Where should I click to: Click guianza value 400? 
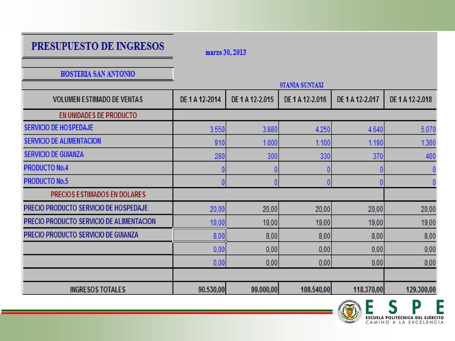(431, 156)
